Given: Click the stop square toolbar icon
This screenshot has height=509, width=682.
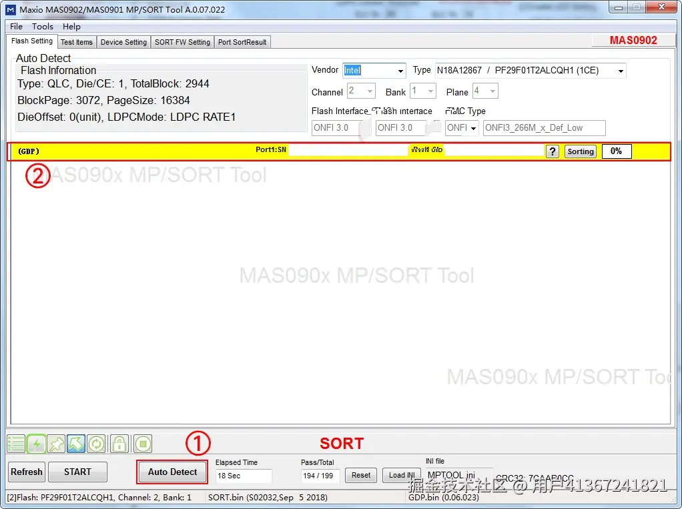Looking at the screenshot, I should point(143,444).
